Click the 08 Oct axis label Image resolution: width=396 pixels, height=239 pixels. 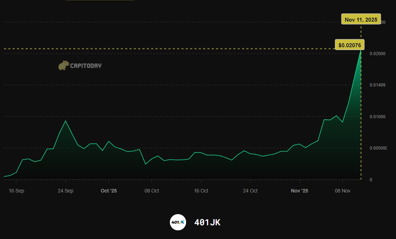tap(151, 191)
